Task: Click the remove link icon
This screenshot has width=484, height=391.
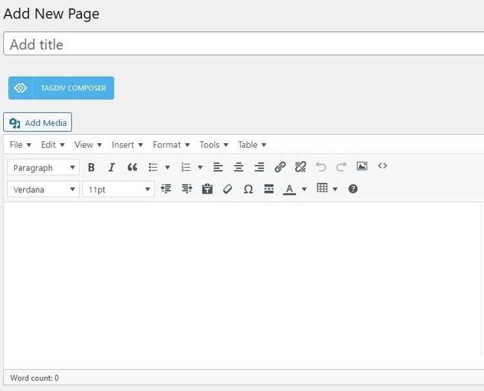Action: [x=301, y=167]
